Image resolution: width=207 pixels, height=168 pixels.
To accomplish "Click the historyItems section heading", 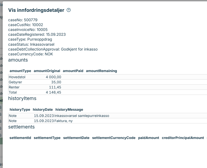I will click(x=22, y=98).
